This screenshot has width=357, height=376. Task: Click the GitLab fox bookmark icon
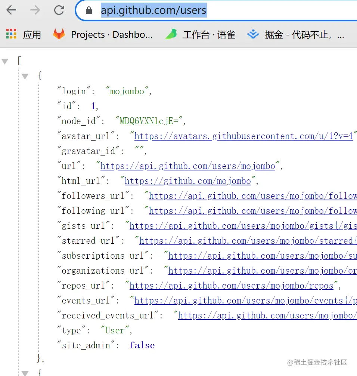[59, 34]
